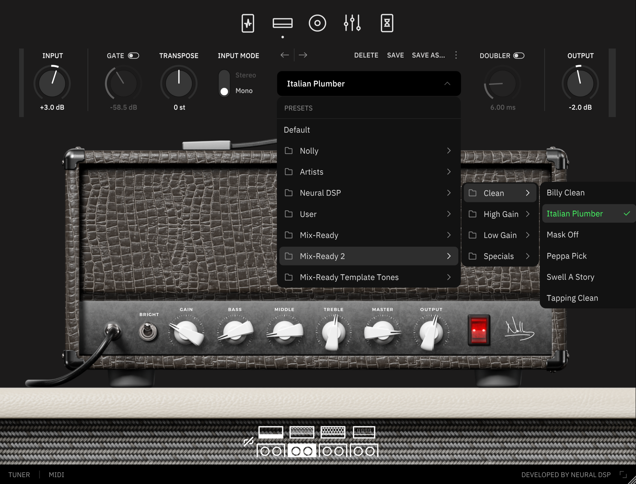Enable the Gate toggle

pos(134,55)
